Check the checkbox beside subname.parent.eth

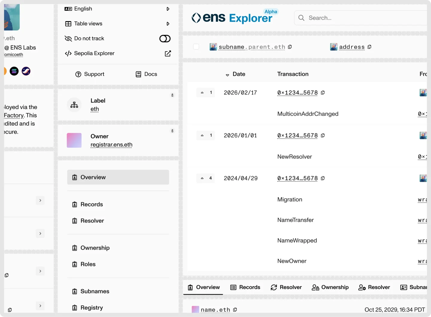point(196,47)
